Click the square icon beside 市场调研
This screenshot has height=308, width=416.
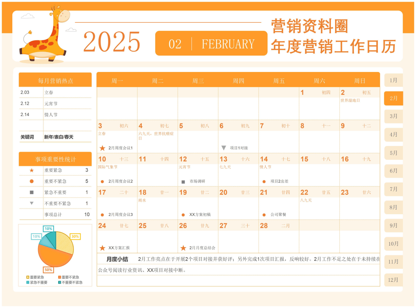click(183, 182)
